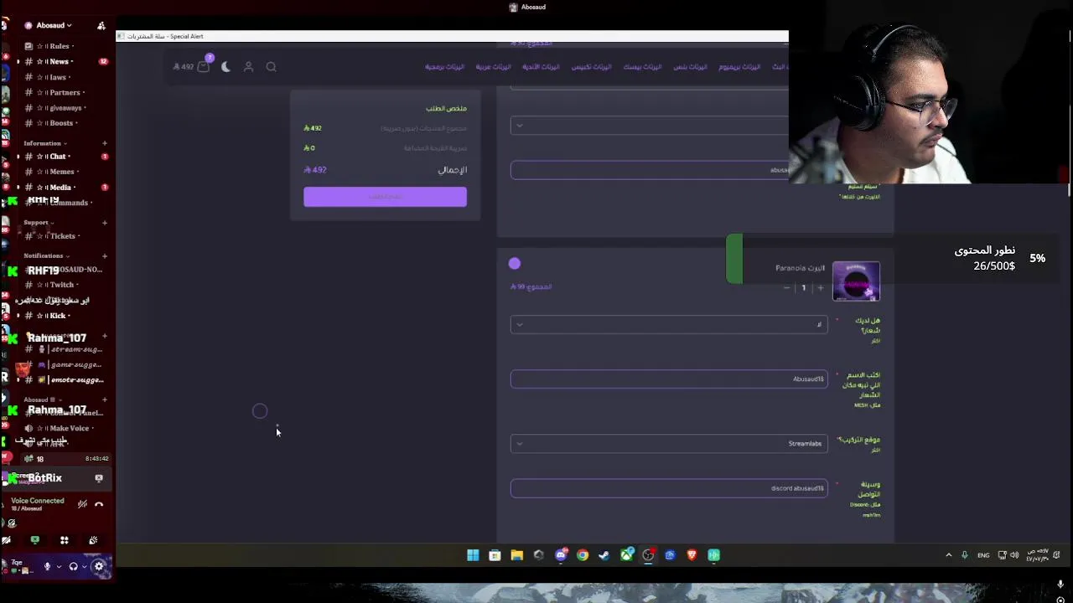Open Microsoft Store from taskbar
This screenshot has width=1073, height=603.
495,554
